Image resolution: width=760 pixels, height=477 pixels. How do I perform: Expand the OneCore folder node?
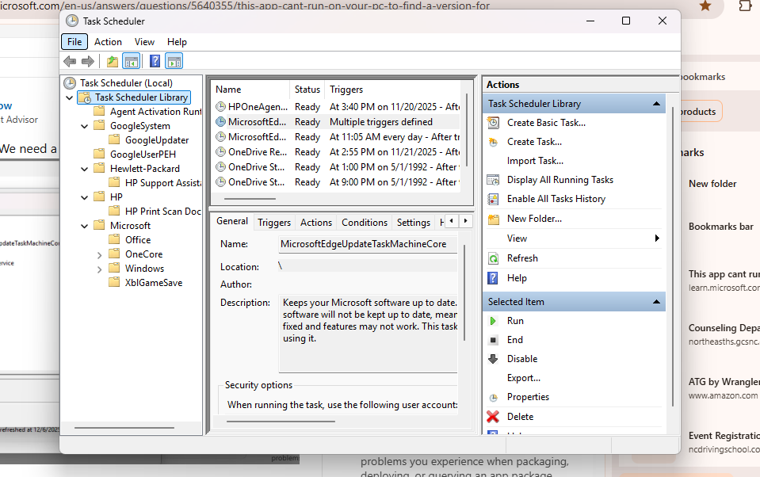[99, 254]
